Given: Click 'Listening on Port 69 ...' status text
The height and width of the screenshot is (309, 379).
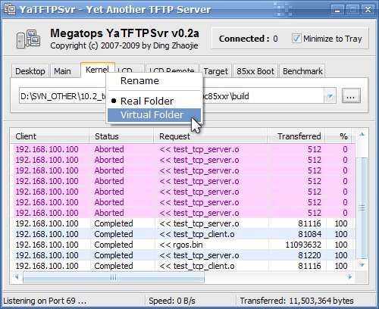Looking at the screenshot, I should click(x=45, y=301).
